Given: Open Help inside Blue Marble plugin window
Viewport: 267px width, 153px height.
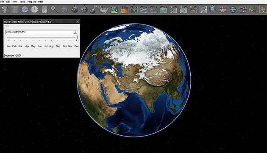Looking at the screenshot, I should (7, 26).
